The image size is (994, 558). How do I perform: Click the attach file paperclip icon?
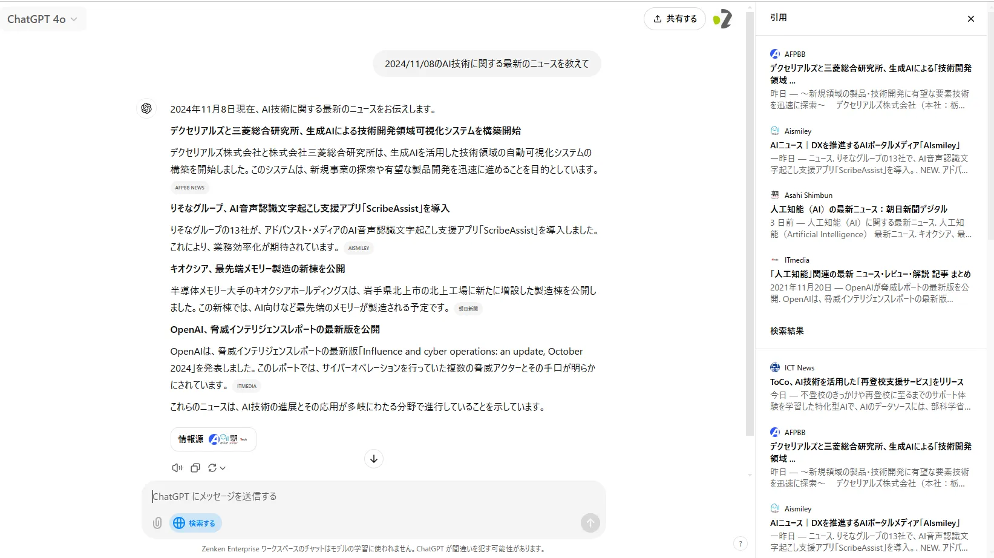point(157,523)
